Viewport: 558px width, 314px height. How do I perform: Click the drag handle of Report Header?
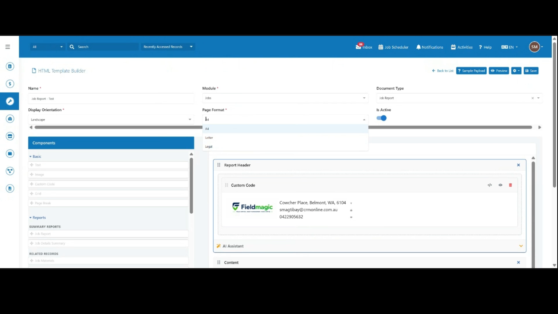pos(219,165)
